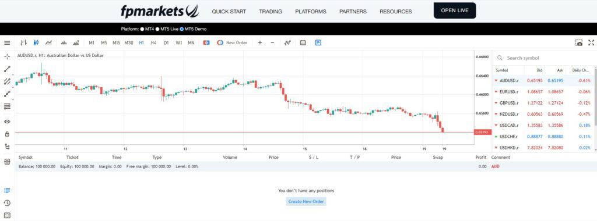Go to fpmarkets logo homepage
The width and height of the screenshot is (597, 221).
(x=160, y=12)
